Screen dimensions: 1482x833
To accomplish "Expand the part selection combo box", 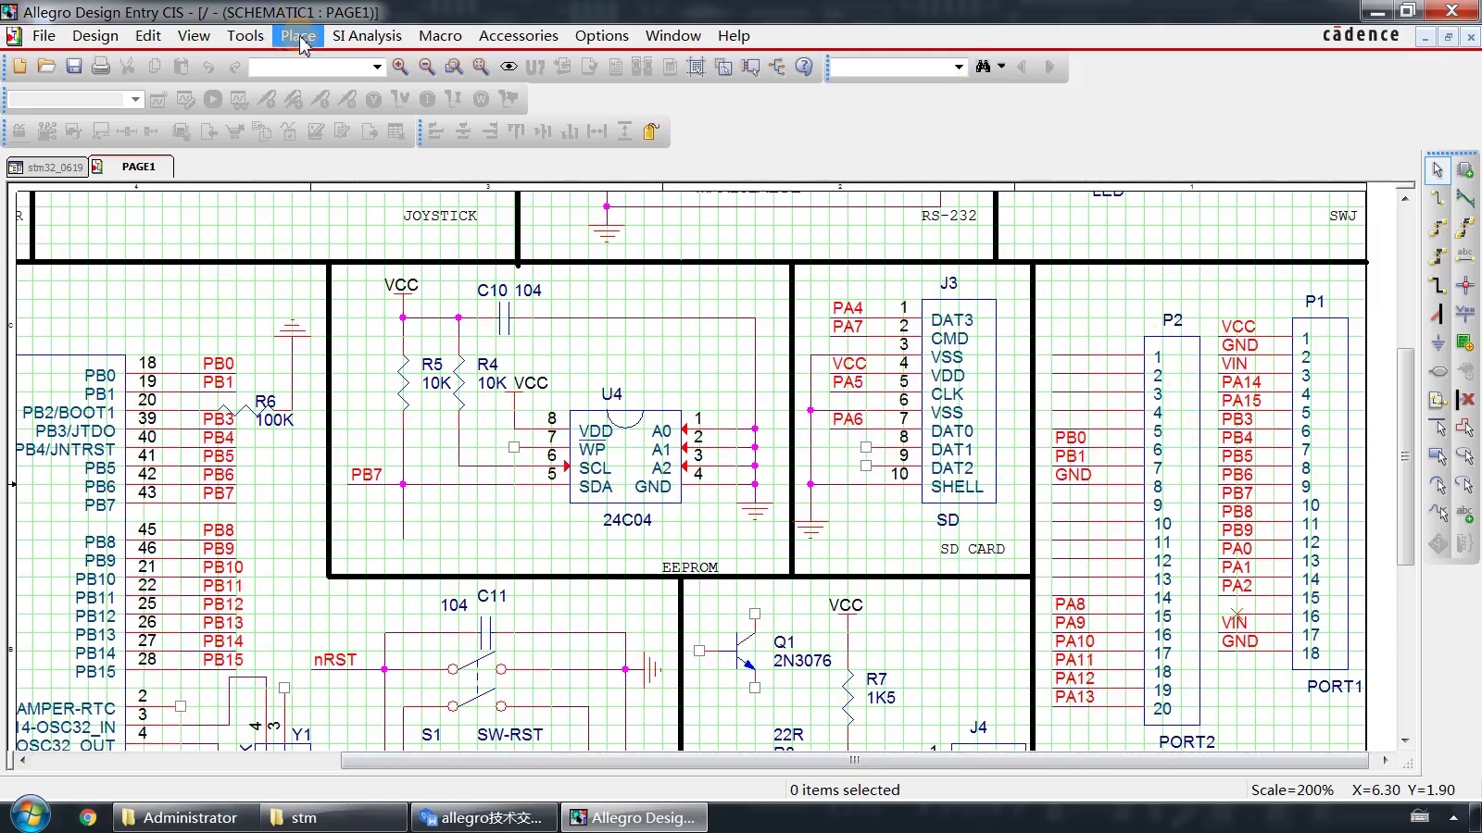I will point(377,67).
